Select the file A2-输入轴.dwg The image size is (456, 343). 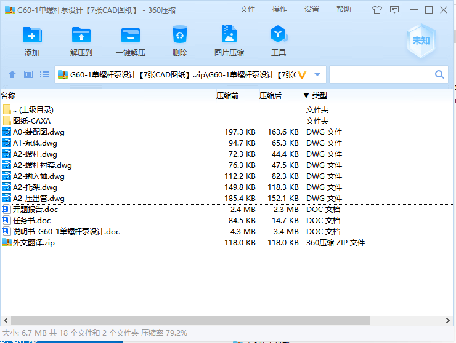tap(39, 176)
